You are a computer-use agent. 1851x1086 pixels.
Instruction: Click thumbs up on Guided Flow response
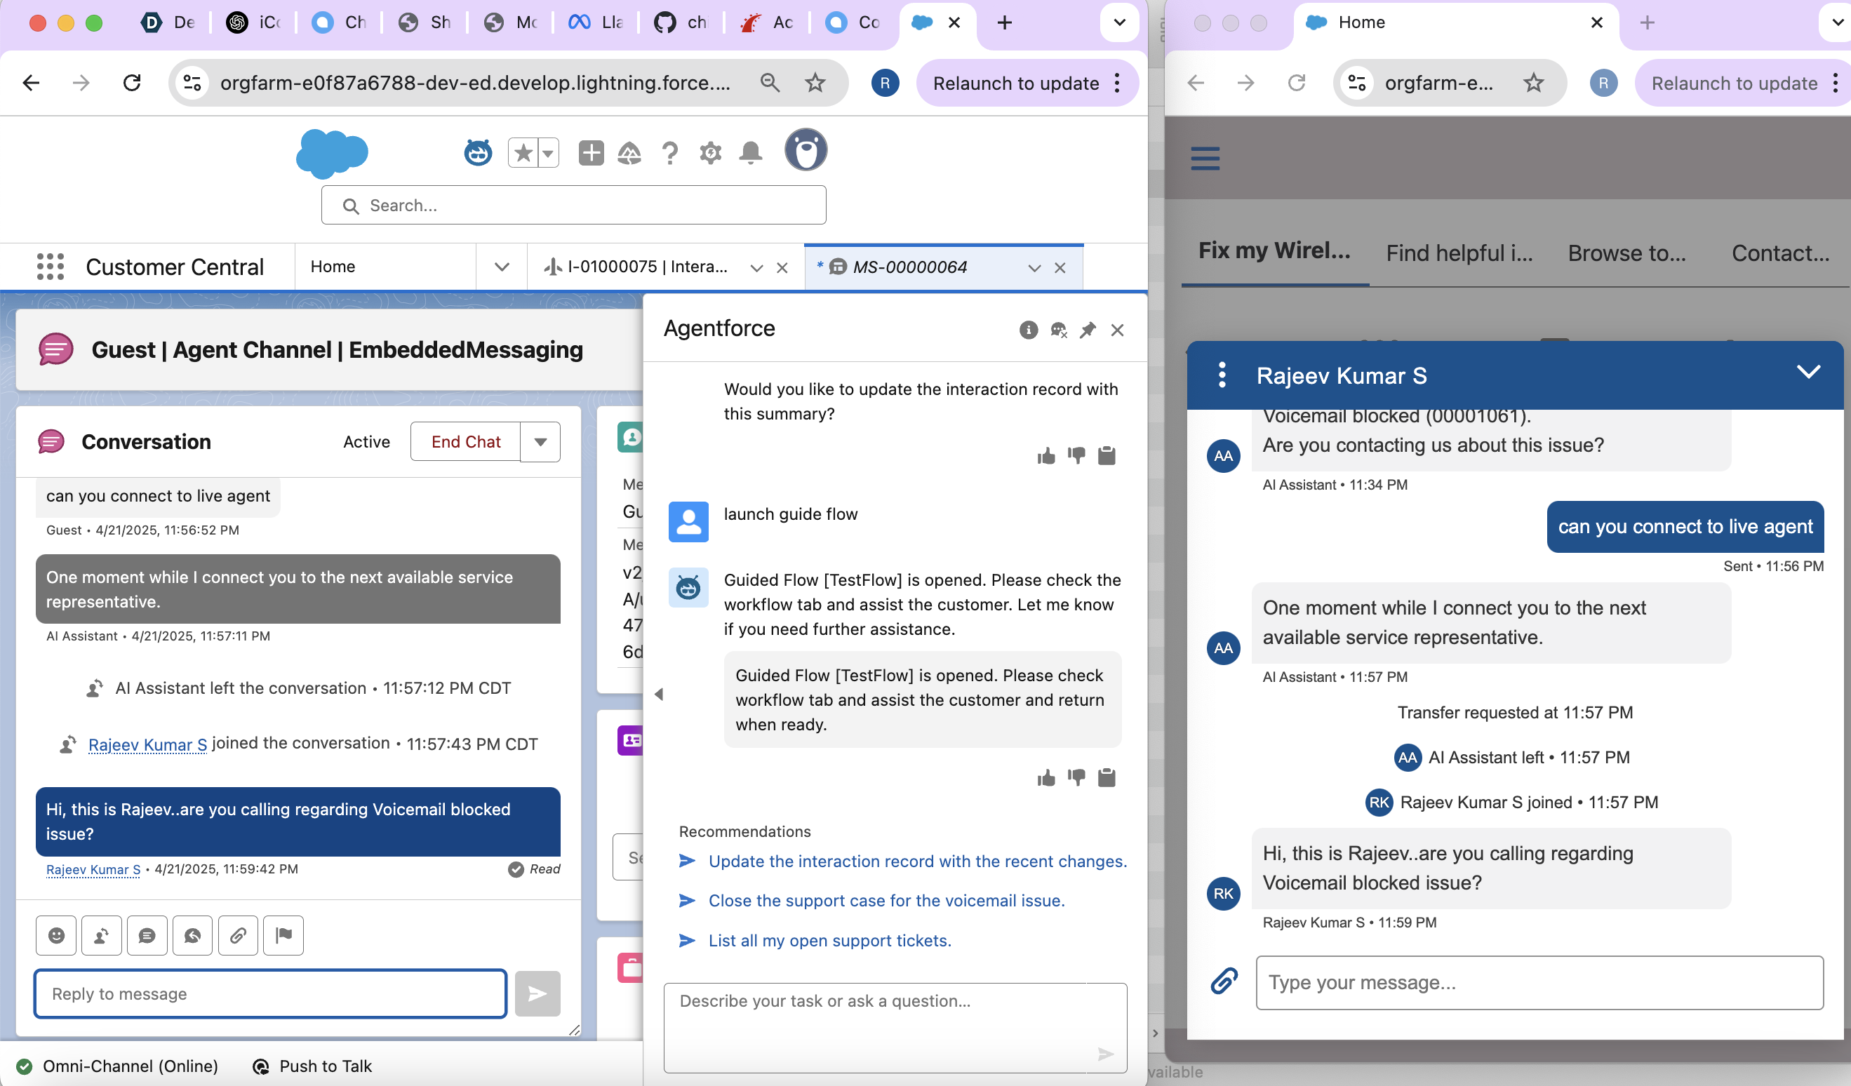click(x=1046, y=777)
